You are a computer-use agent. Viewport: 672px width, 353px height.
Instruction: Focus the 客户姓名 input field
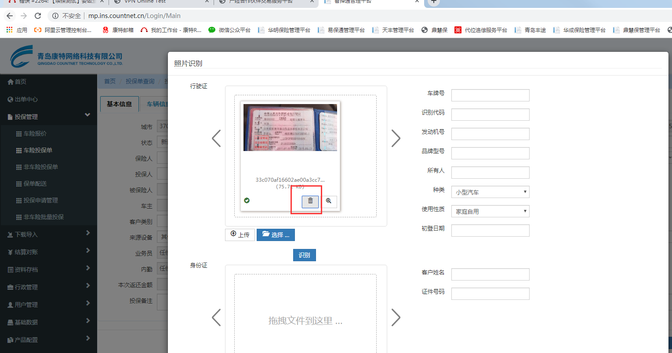(x=490, y=274)
